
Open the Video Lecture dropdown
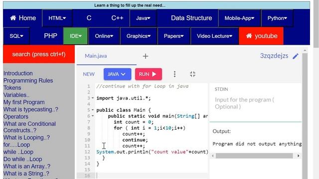point(214,36)
